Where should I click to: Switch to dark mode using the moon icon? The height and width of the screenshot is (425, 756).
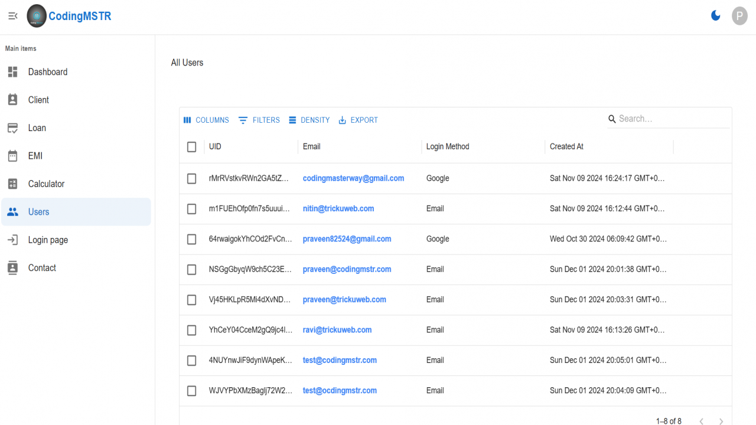[x=716, y=16]
